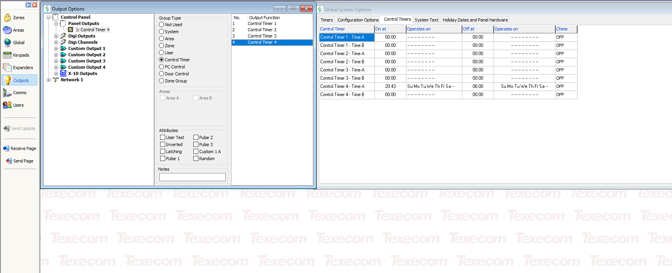Screen dimensions: 672x273
Task: Open the Zones section in sidebar
Action: point(14,18)
